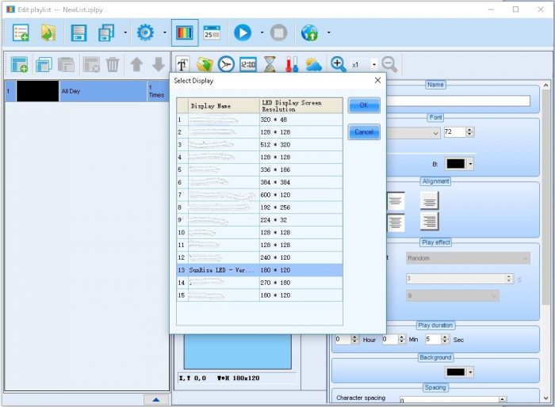Viewport: 555px width, 407px height.
Task: Add a text item with the T icon
Action: 182,64
